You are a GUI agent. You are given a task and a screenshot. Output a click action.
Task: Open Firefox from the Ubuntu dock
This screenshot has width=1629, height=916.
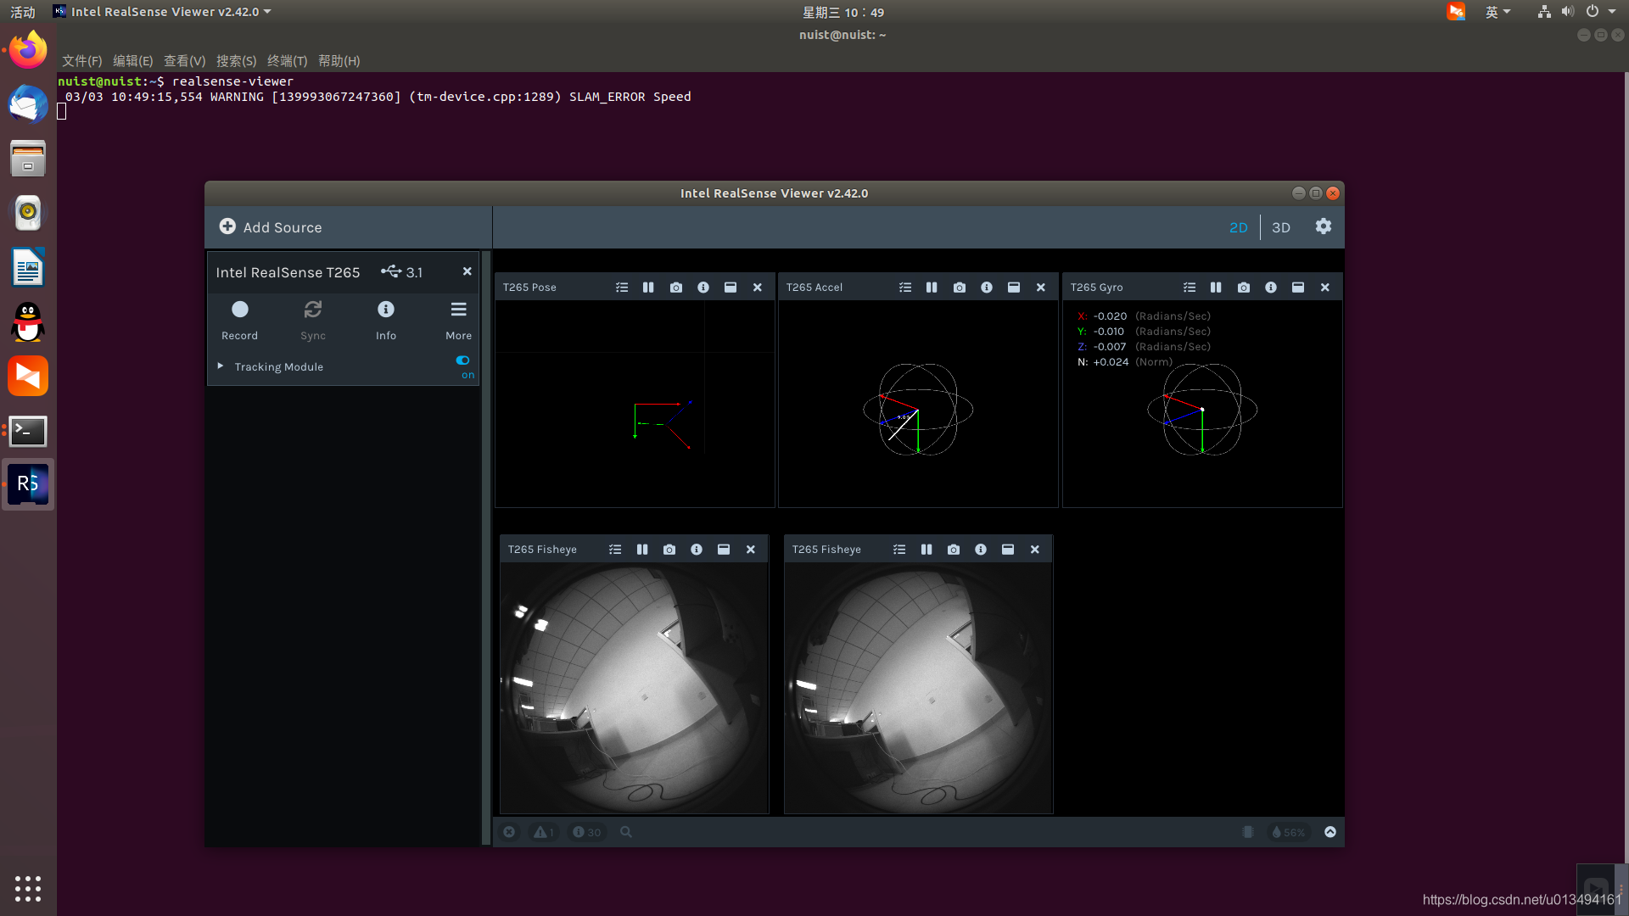pos(28,50)
